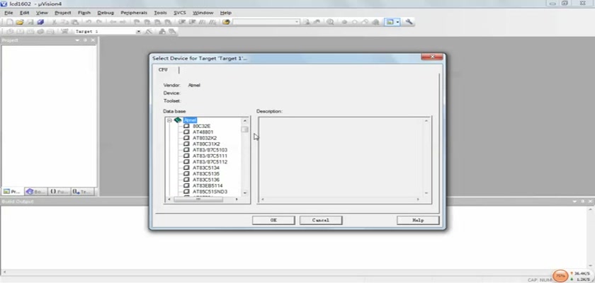Close the Build Output panel
This screenshot has height=283, width=595.
click(591, 202)
